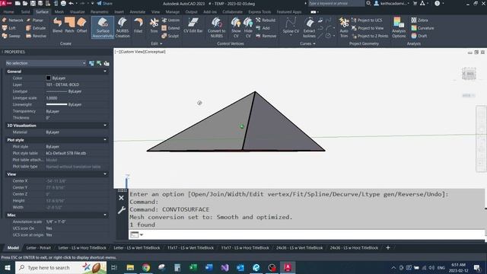Click the keyword search field

click(336, 3)
